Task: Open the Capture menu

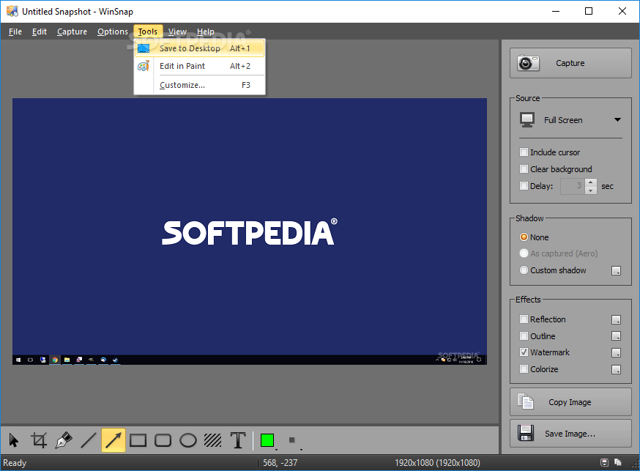Action: 72,31
